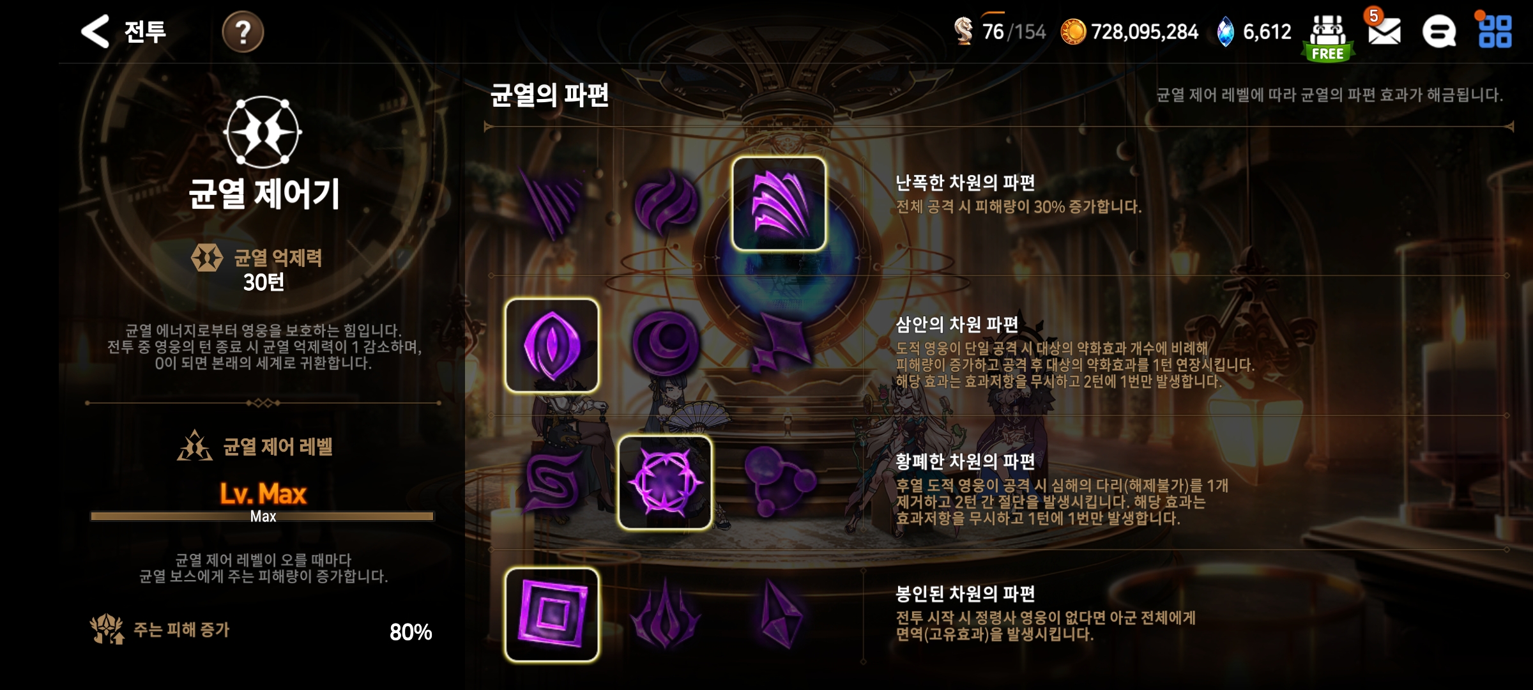Select the highlighted evil eye fragment

coord(552,345)
